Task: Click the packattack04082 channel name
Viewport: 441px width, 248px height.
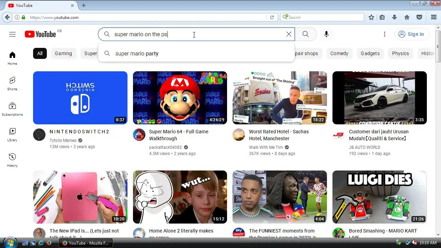Action: (x=165, y=147)
